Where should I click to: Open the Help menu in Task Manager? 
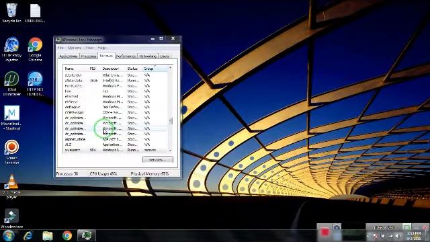(x=101, y=48)
